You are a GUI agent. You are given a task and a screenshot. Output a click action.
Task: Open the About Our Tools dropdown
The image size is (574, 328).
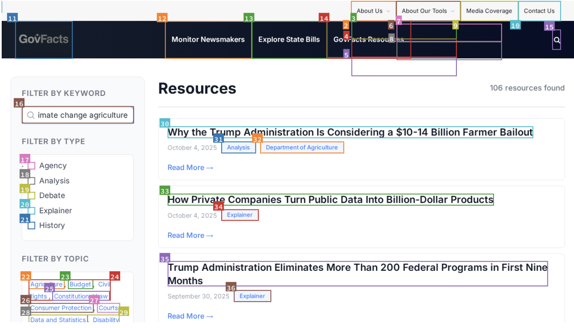(x=428, y=11)
